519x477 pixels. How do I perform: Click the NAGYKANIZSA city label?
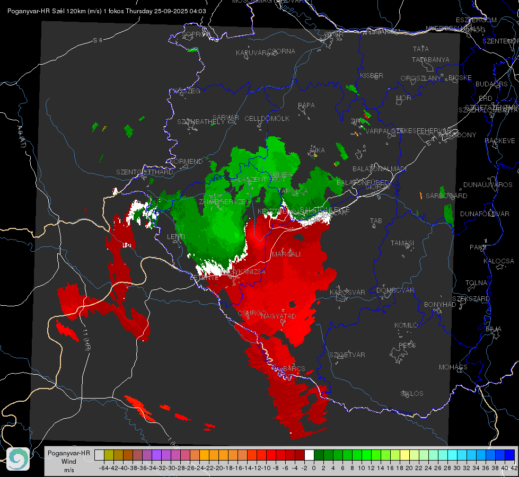[x=243, y=272]
